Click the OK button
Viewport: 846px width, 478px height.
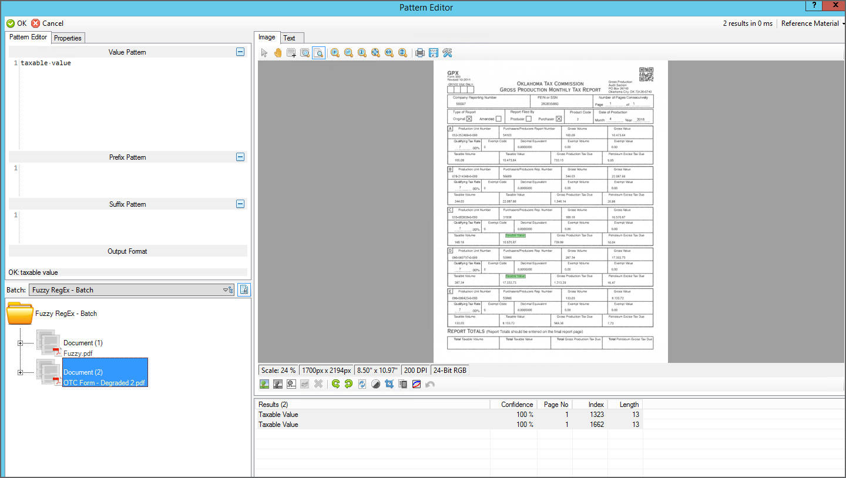[x=16, y=23]
